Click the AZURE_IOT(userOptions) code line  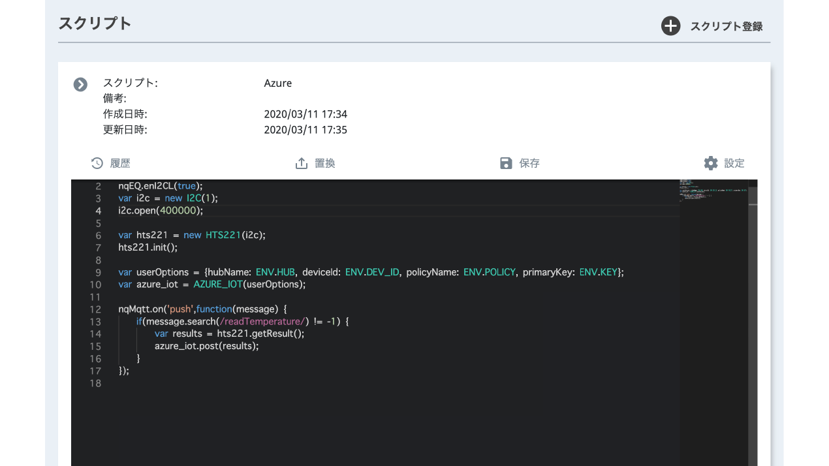[x=212, y=285]
